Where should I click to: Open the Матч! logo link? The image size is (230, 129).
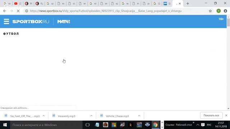(64, 21)
